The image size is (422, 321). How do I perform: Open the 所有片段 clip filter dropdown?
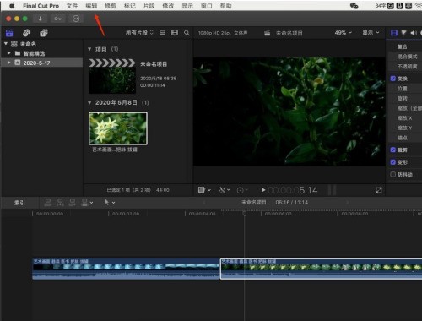(139, 33)
